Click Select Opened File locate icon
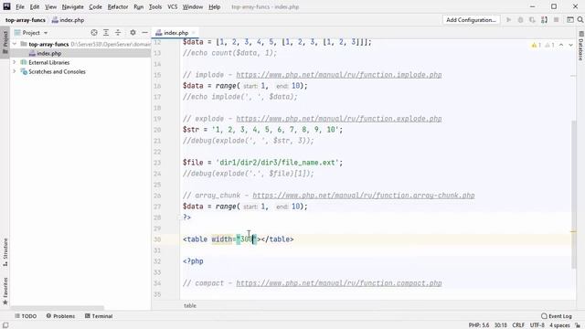 click(x=94, y=33)
